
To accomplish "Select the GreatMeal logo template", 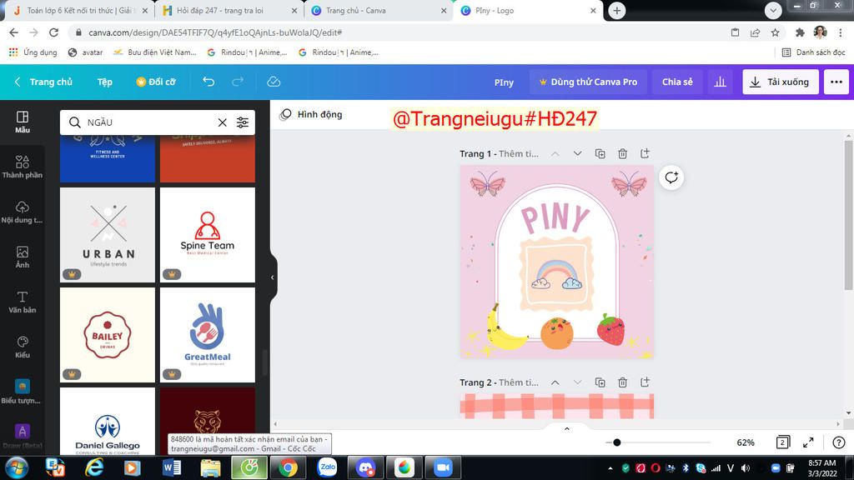I will coord(208,335).
